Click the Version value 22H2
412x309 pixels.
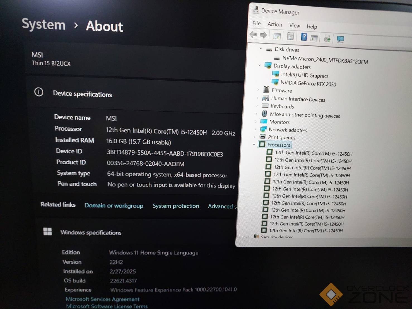click(116, 262)
